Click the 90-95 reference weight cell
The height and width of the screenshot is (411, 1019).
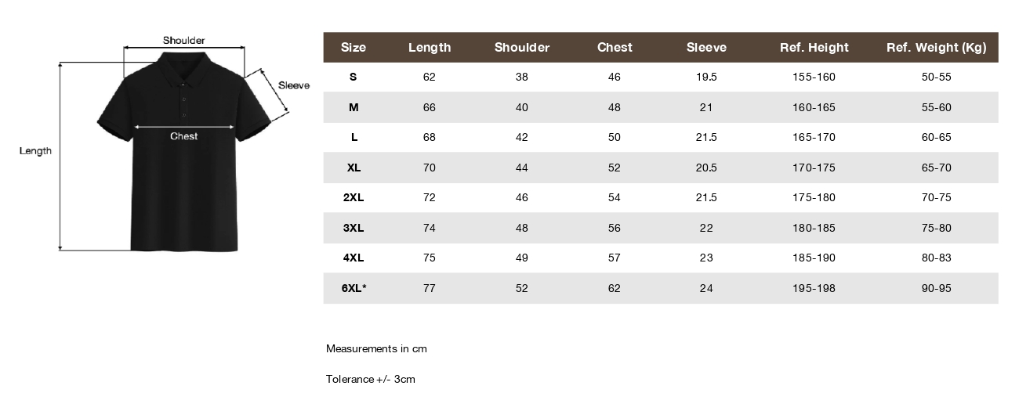click(x=936, y=288)
